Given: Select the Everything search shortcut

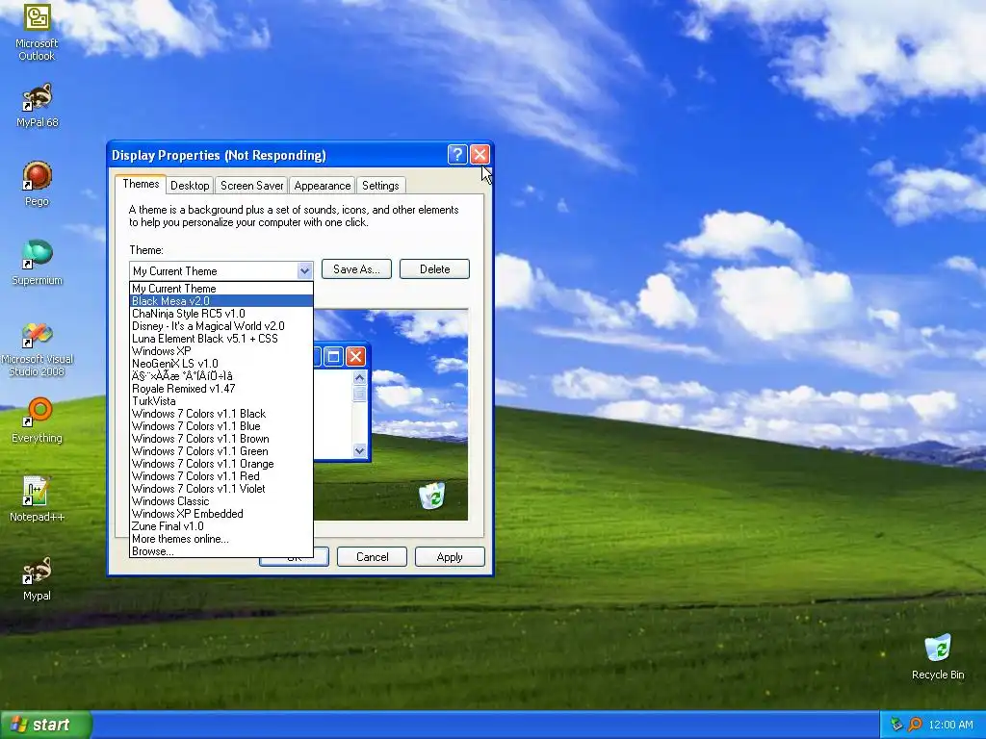Looking at the screenshot, I should [x=37, y=421].
